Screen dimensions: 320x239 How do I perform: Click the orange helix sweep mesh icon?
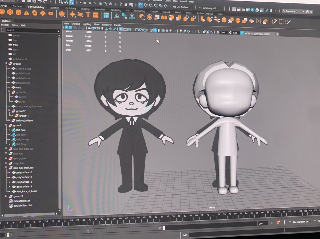click(x=80, y=14)
